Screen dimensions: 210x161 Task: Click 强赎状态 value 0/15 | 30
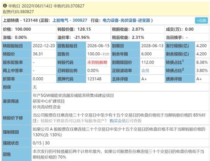point(41,143)
